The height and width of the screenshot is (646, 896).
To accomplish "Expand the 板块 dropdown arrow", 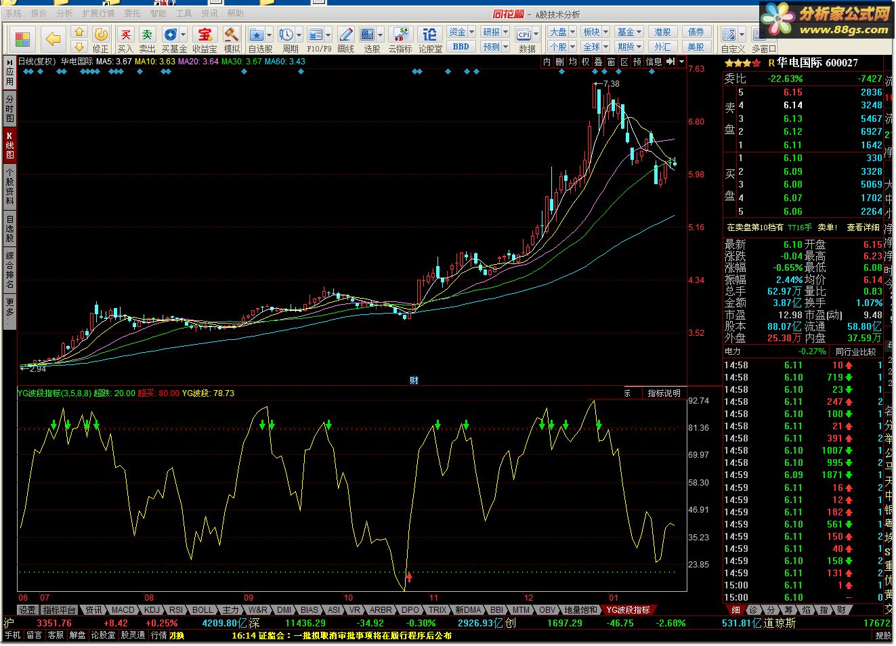I will pyautogui.click(x=605, y=33).
